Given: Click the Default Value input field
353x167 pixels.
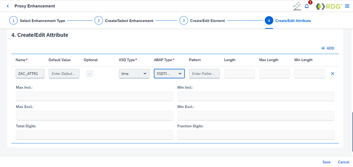Looking at the screenshot, I should tap(64, 74).
